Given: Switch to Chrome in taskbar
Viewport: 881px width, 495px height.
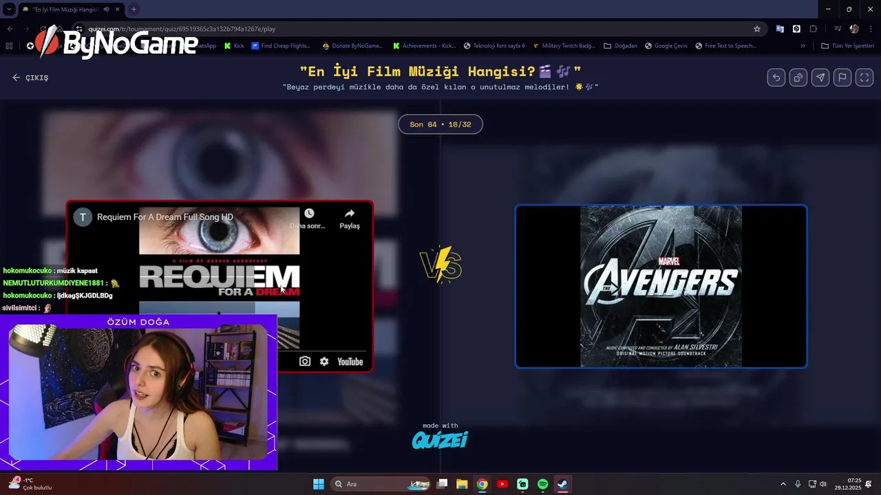Looking at the screenshot, I should click(482, 484).
